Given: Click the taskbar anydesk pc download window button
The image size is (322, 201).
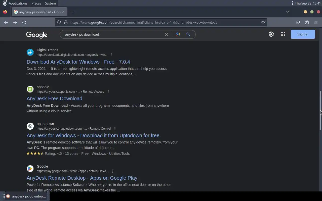Looking at the screenshot, I should (x=26, y=196).
